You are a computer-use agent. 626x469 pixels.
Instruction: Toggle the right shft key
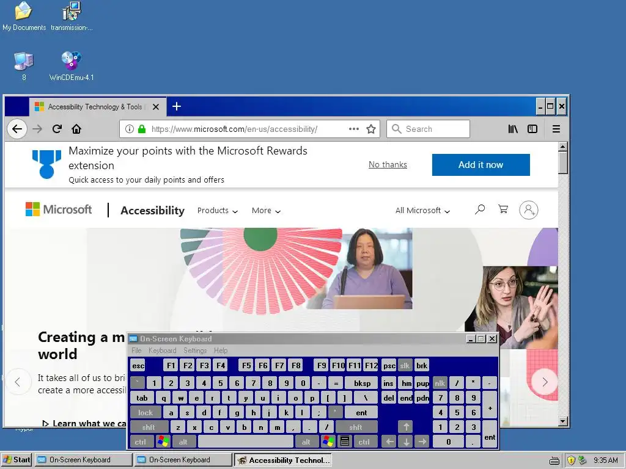(356, 427)
